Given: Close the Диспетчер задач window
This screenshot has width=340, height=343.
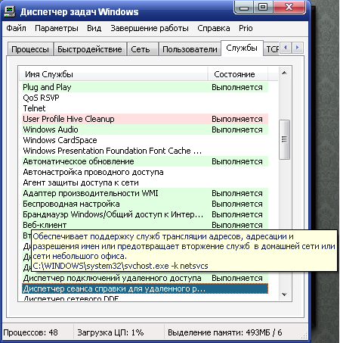Looking at the screenshot, I should pyautogui.click(x=289, y=7).
